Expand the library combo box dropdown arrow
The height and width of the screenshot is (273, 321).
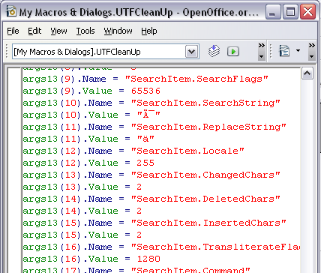192,52
